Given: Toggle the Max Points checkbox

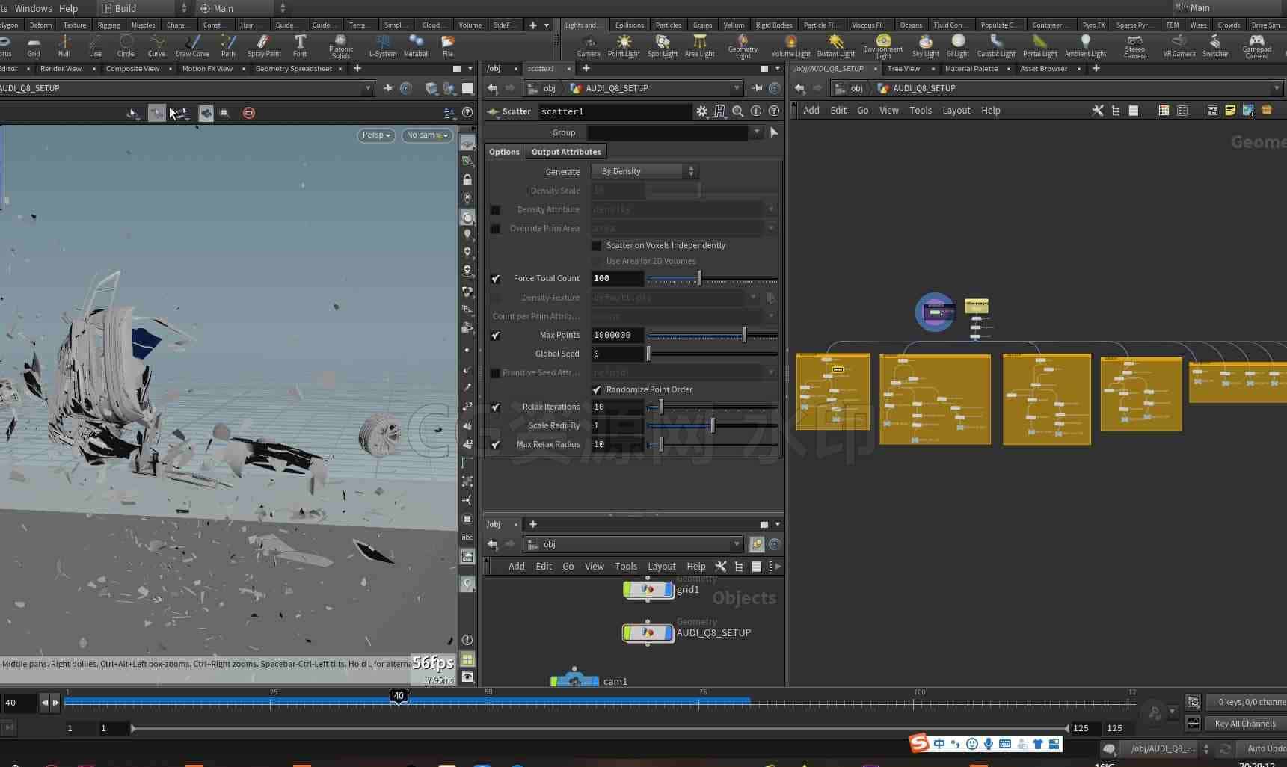Looking at the screenshot, I should [495, 336].
